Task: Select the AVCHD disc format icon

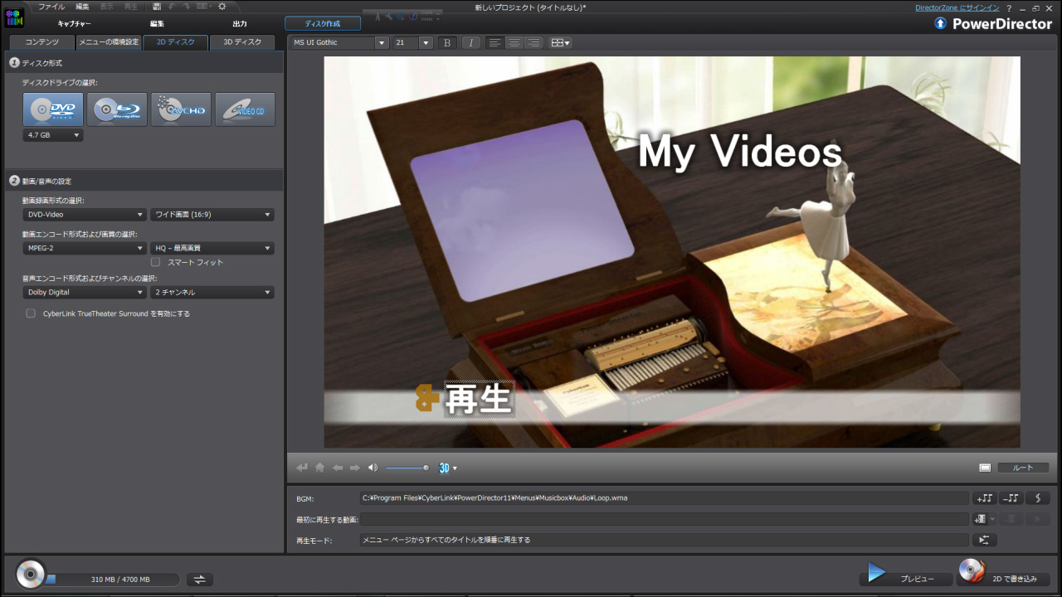Action: coord(181,109)
